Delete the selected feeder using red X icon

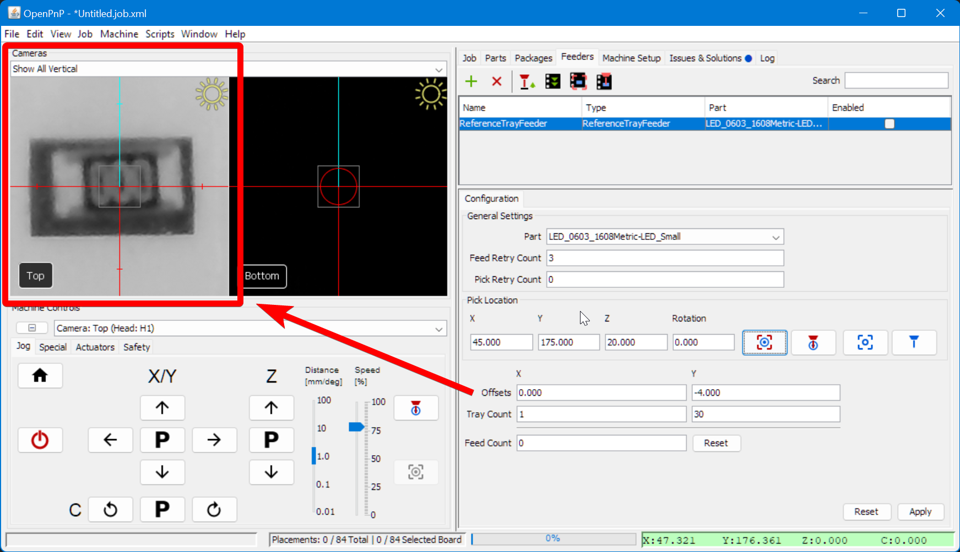click(x=496, y=81)
